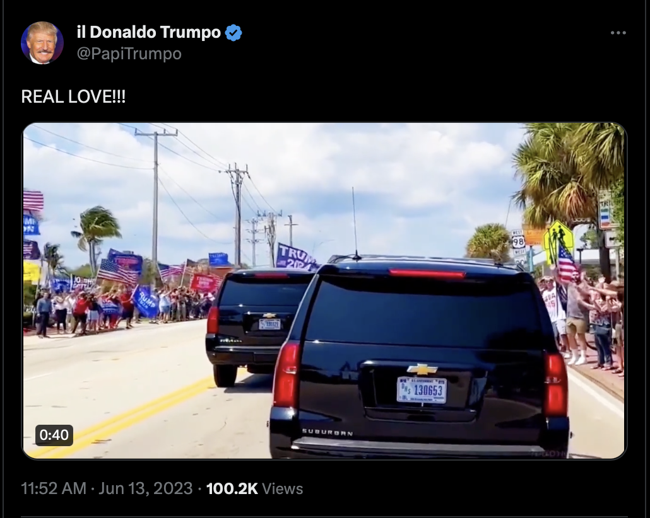The image size is (650, 518).
Task: Click the 130653 license plate
Action: (422, 389)
